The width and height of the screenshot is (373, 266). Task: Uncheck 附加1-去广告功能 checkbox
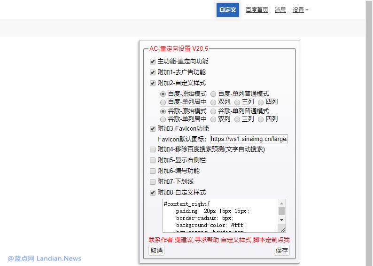(x=153, y=72)
